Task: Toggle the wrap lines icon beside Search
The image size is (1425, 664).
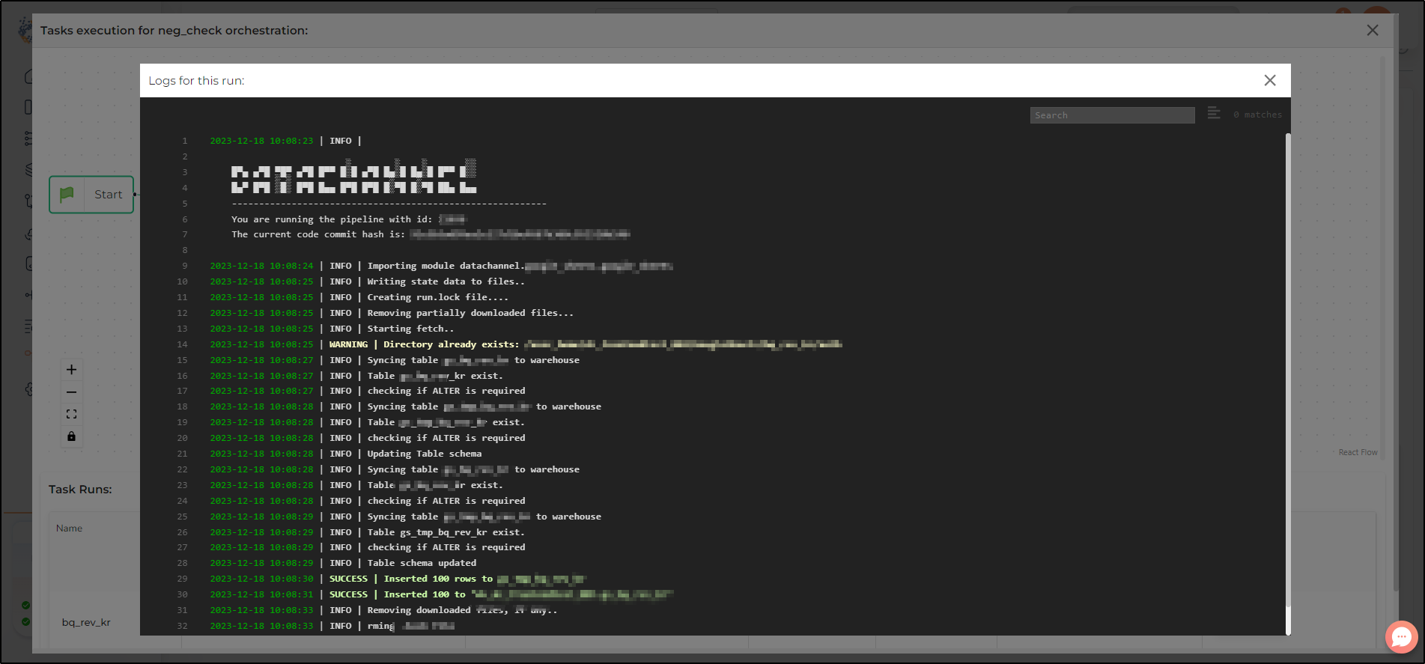Action: tap(1214, 113)
